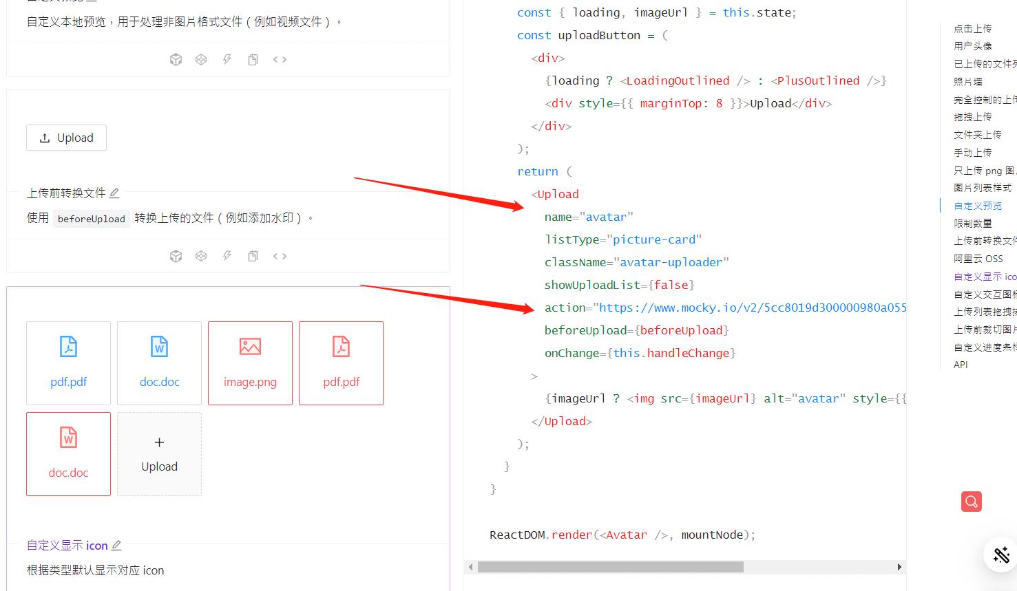1017x591 pixels.
Task: Click the edit pencil beside 上传前转换文件
Action: (x=114, y=193)
